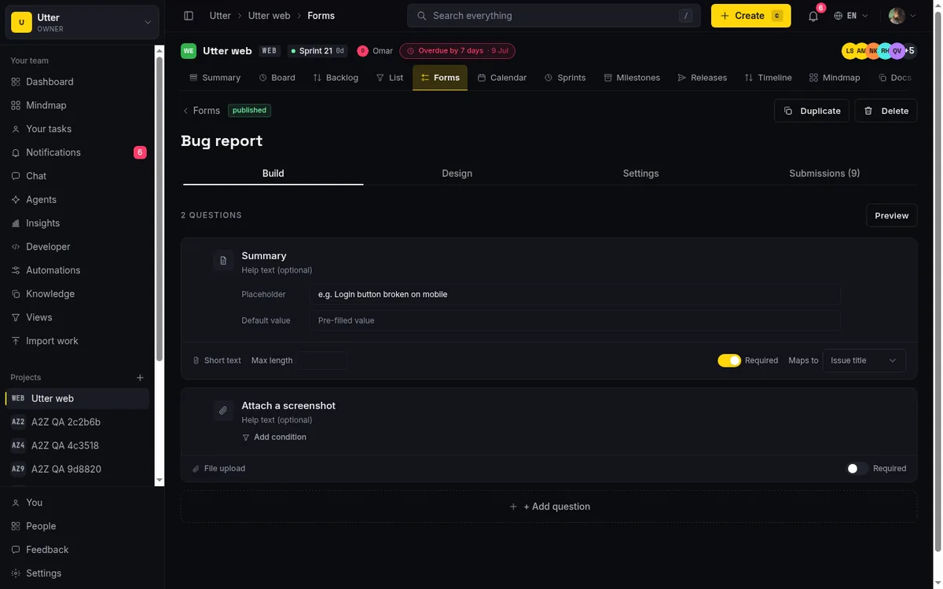Switch to the Design form tab

click(457, 174)
